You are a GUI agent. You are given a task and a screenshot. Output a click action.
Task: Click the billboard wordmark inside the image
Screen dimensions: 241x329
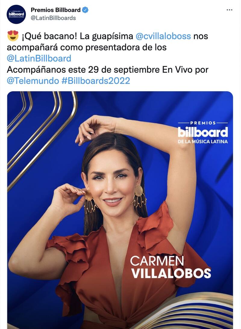click(x=203, y=132)
